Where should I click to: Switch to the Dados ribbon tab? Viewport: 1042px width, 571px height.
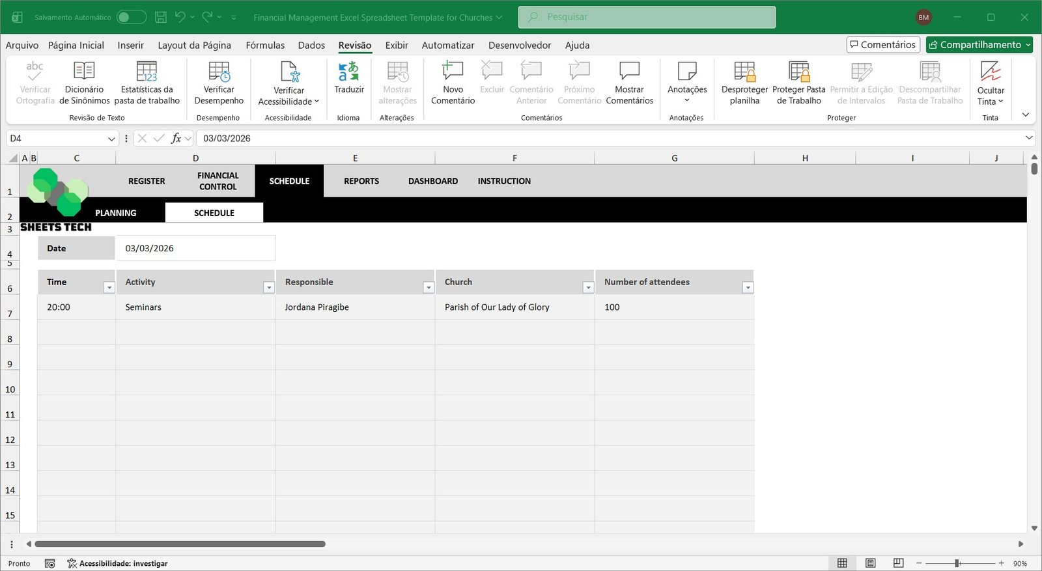311,45
